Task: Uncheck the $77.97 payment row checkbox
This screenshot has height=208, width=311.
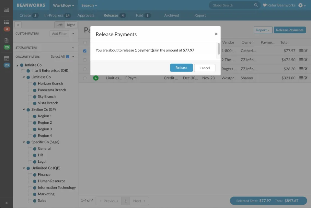Action: pos(85,51)
